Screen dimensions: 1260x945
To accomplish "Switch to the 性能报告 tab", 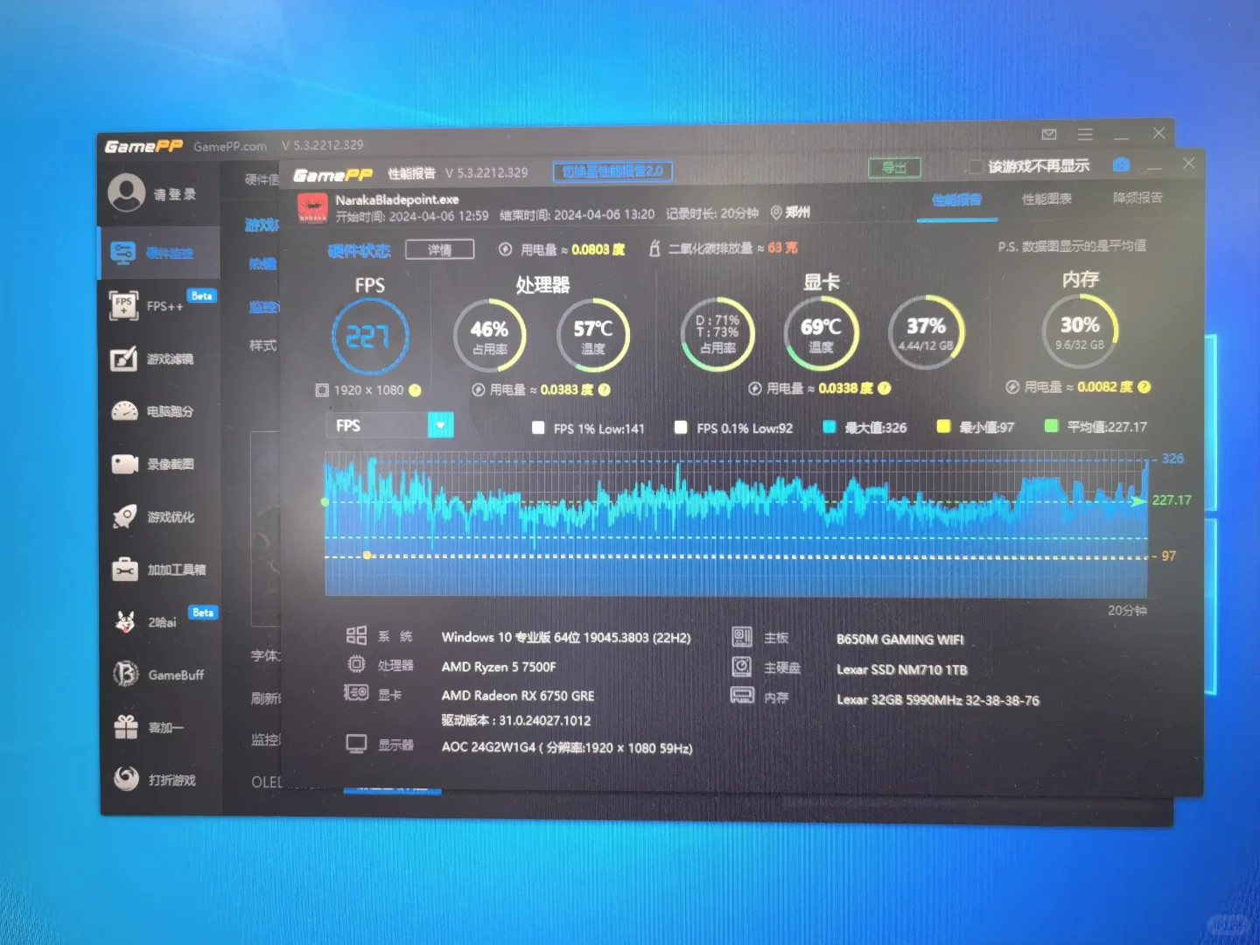I will (956, 200).
